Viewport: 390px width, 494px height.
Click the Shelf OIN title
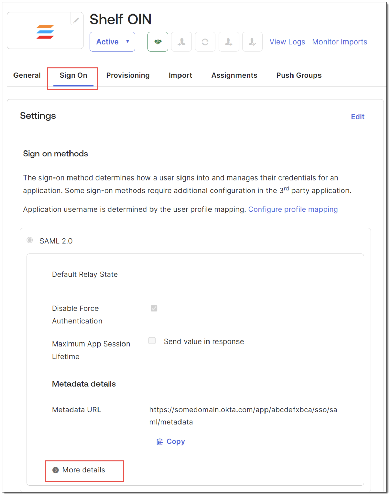pos(120,19)
